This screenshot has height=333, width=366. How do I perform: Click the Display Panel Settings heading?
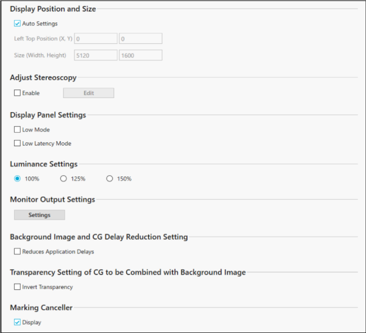pos(48,115)
